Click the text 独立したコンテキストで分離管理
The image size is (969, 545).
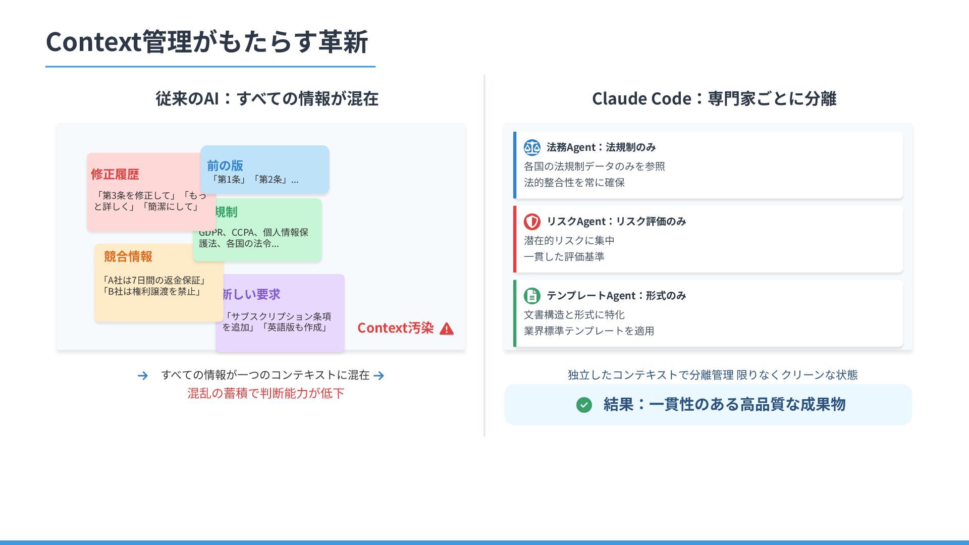click(651, 375)
